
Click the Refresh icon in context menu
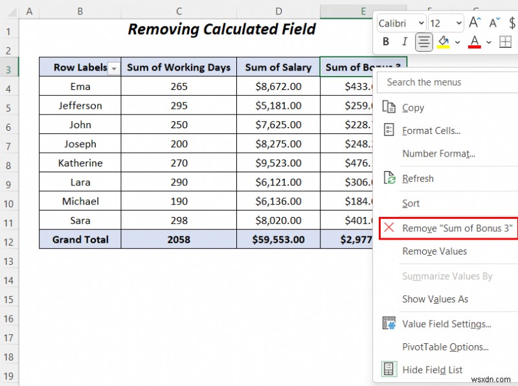click(389, 178)
